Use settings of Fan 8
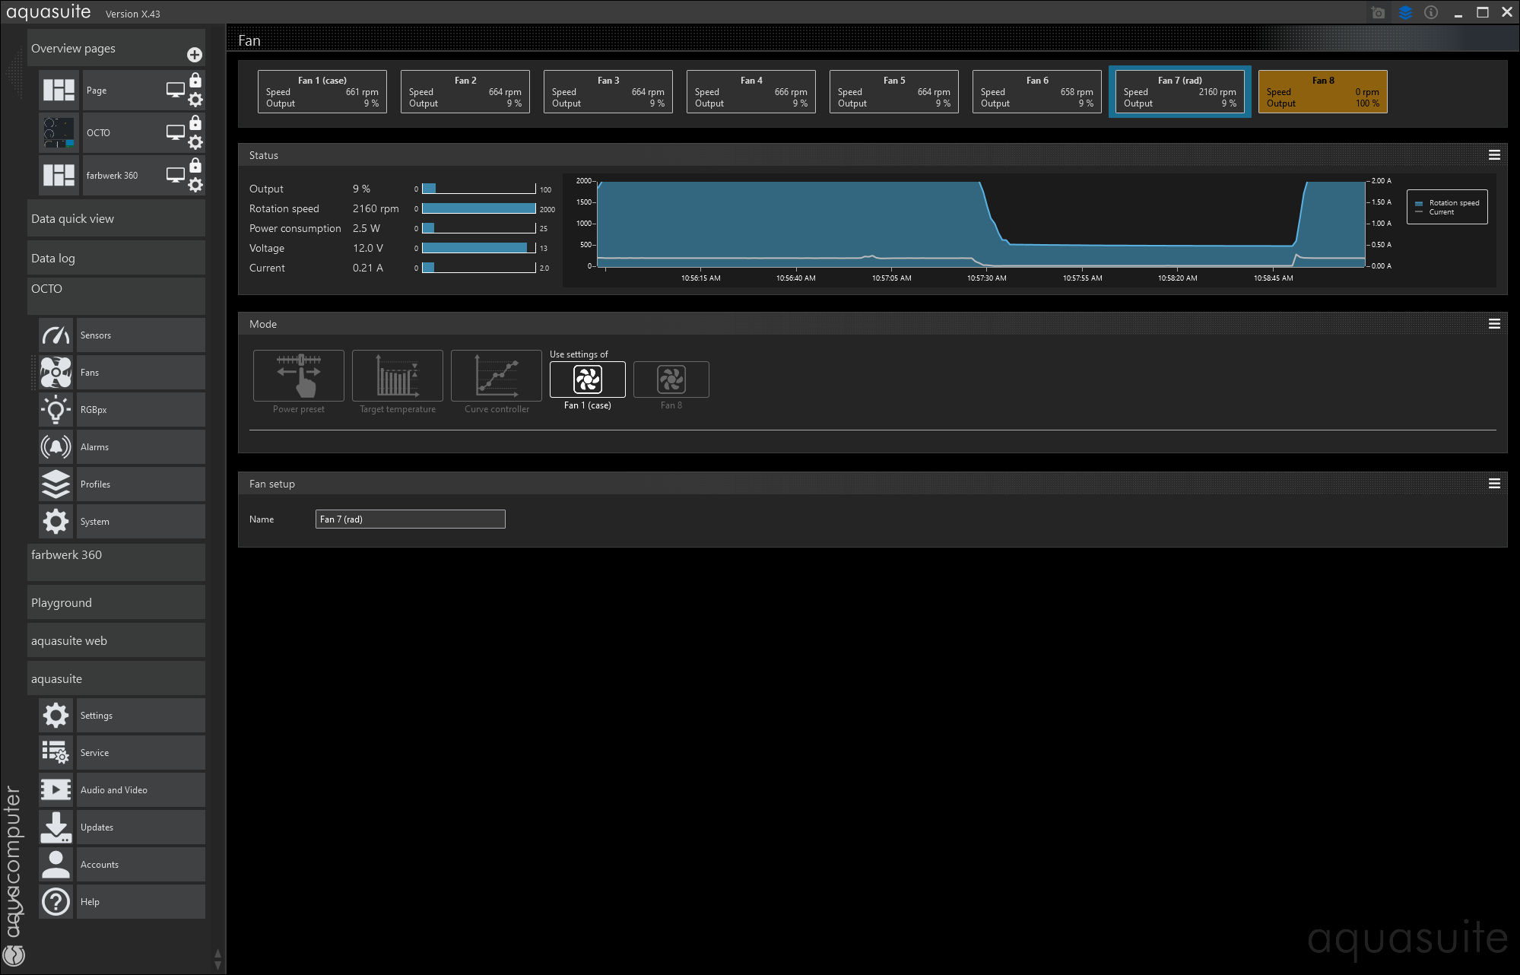The image size is (1520, 975). [671, 380]
